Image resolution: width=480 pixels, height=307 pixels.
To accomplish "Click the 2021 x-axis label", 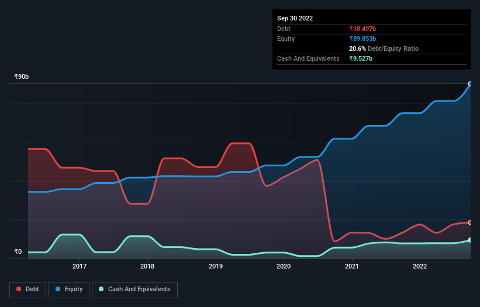I will [352, 266].
